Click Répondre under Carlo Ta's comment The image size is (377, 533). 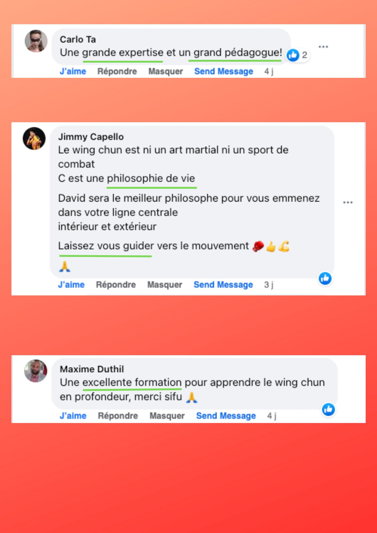(x=117, y=71)
